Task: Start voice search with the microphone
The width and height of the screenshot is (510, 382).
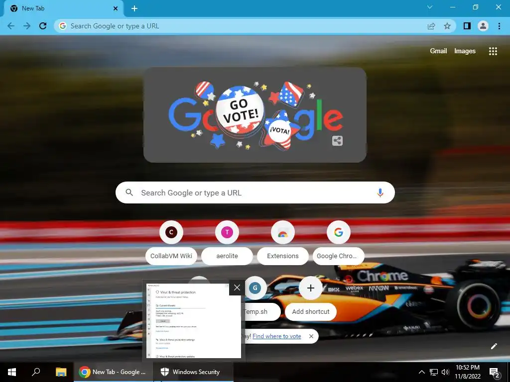Action: pyautogui.click(x=380, y=192)
